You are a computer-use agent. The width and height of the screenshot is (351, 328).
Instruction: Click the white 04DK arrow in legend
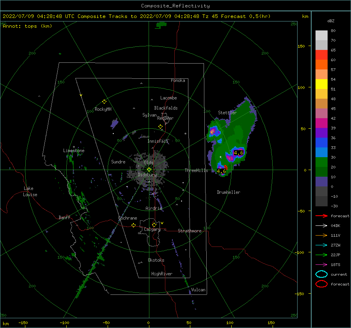click(321, 226)
